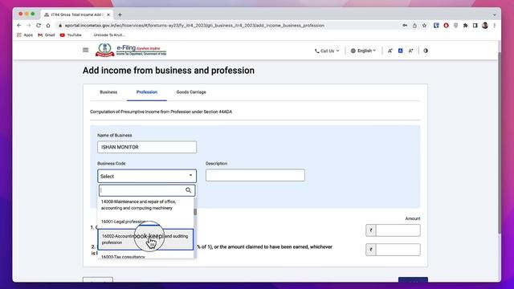Open the browser home page icon

(x=48, y=25)
